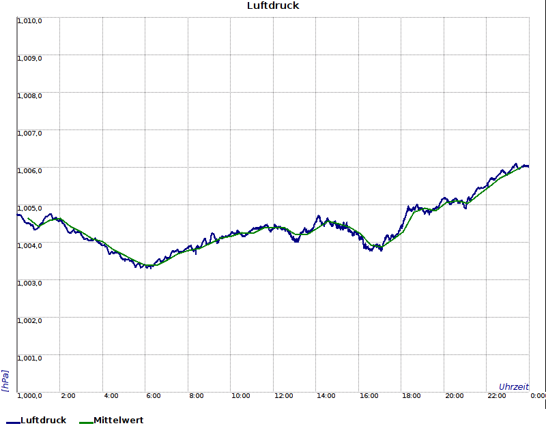Click the 1,005,0 y-axis value label
The width and height of the screenshot is (546, 443).
point(30,208)
